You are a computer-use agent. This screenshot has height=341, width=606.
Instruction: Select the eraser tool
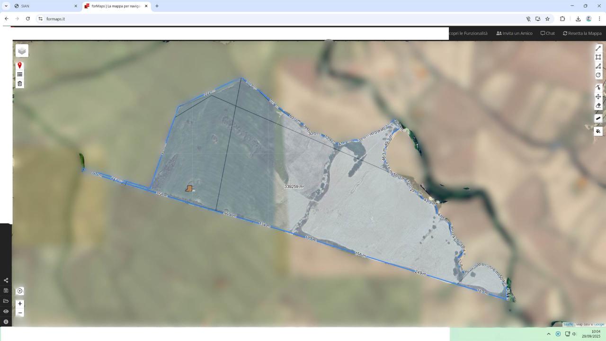point(598,106)
